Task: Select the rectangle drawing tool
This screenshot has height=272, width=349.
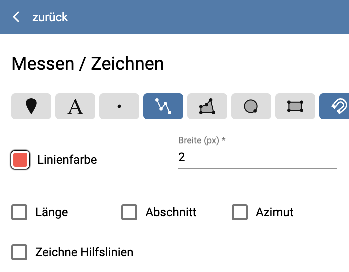Action: 295,106
